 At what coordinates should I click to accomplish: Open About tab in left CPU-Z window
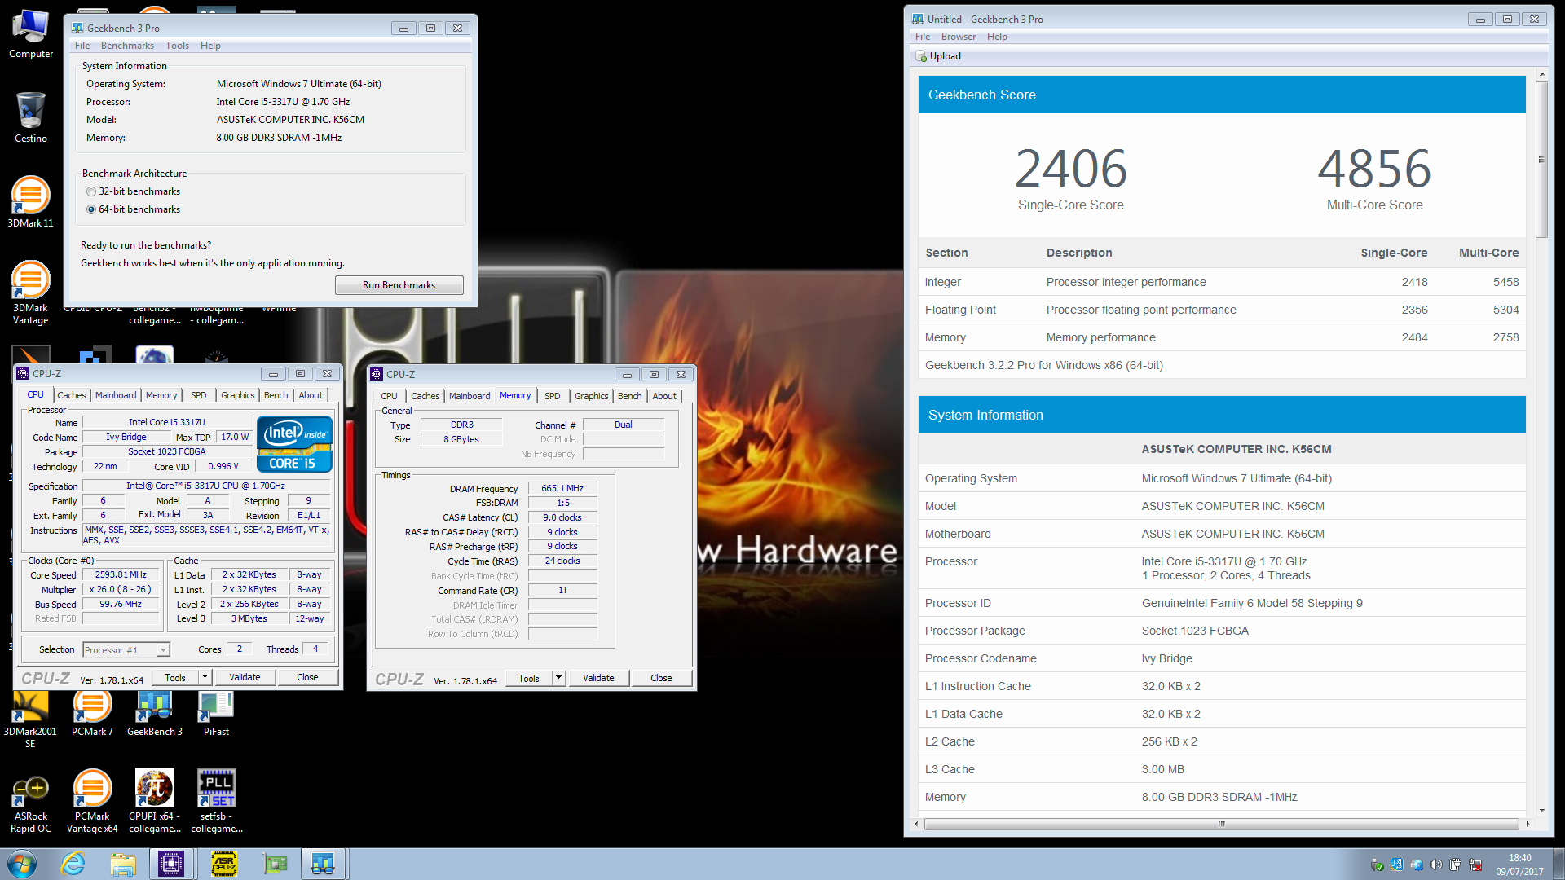[311, 395]
